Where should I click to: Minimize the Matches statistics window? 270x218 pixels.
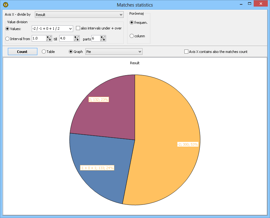pos(241,4)
